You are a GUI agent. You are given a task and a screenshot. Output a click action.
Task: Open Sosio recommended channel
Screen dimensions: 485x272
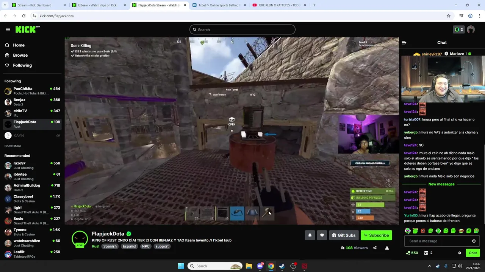coord(32,221)
